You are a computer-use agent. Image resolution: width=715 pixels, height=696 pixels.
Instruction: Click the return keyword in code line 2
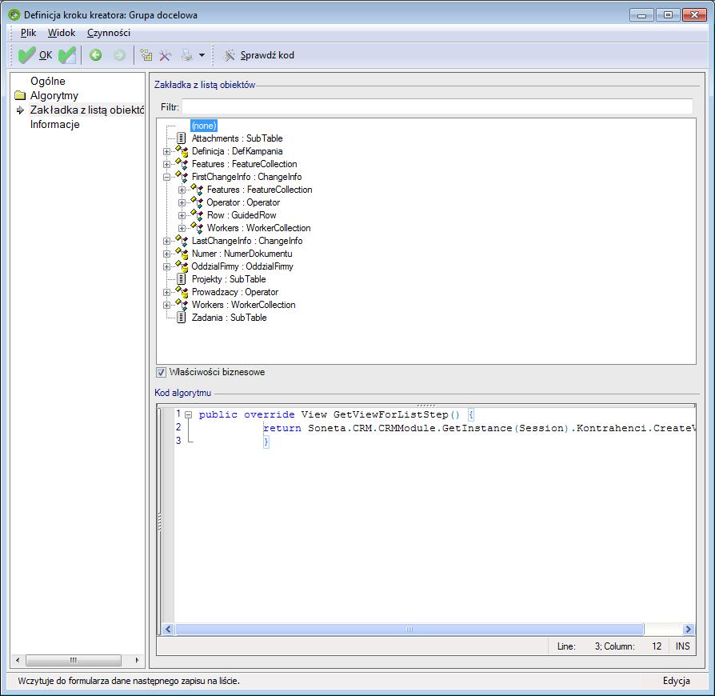282,428
